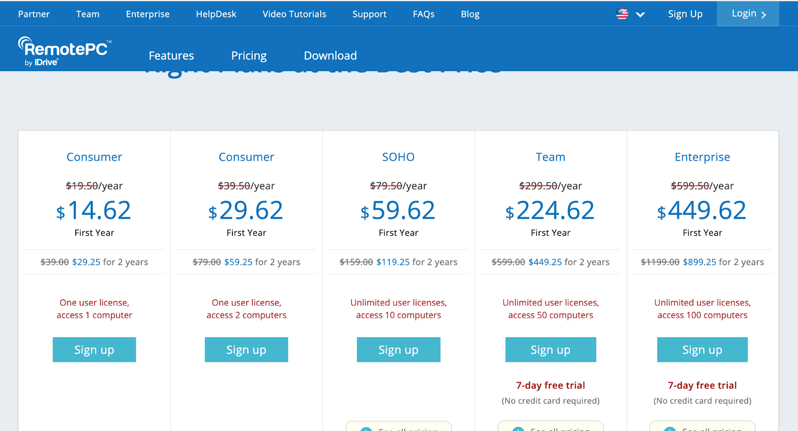Open the Features section

pos(172,55)
